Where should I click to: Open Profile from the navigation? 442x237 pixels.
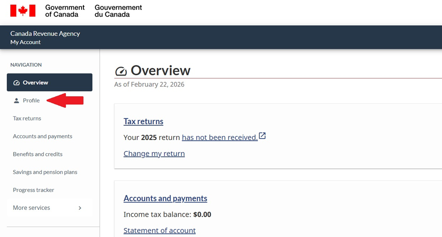(x=31, y=101)
